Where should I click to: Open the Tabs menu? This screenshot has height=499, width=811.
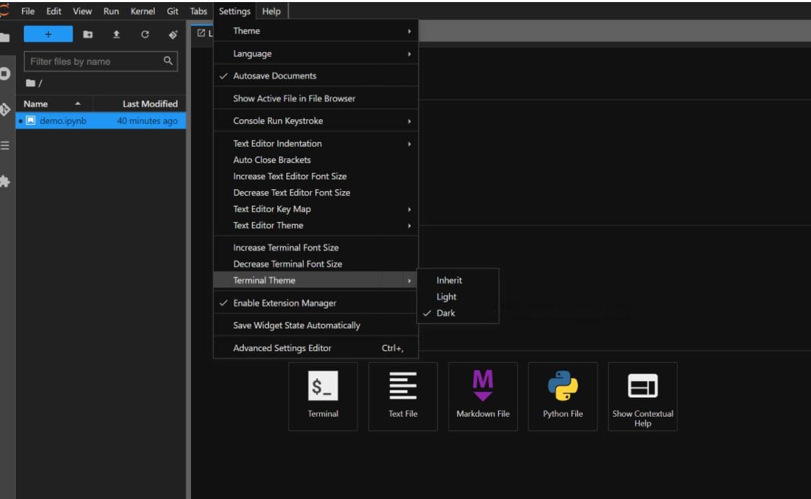(x=199, y=11)
